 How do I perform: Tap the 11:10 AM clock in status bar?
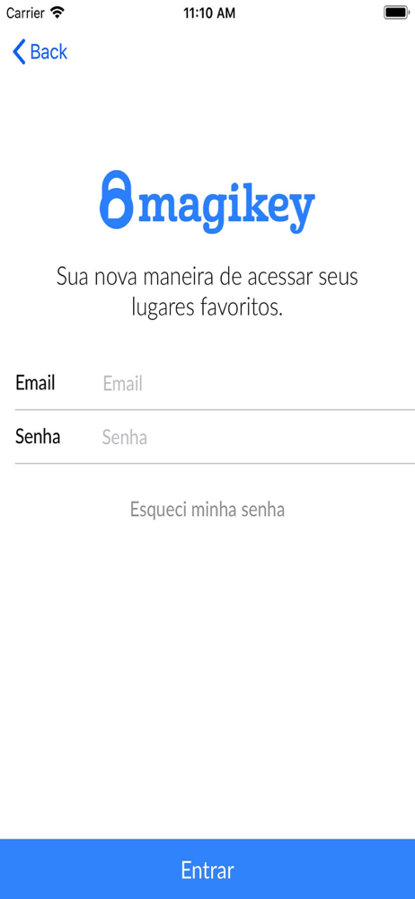coord(209,13)
